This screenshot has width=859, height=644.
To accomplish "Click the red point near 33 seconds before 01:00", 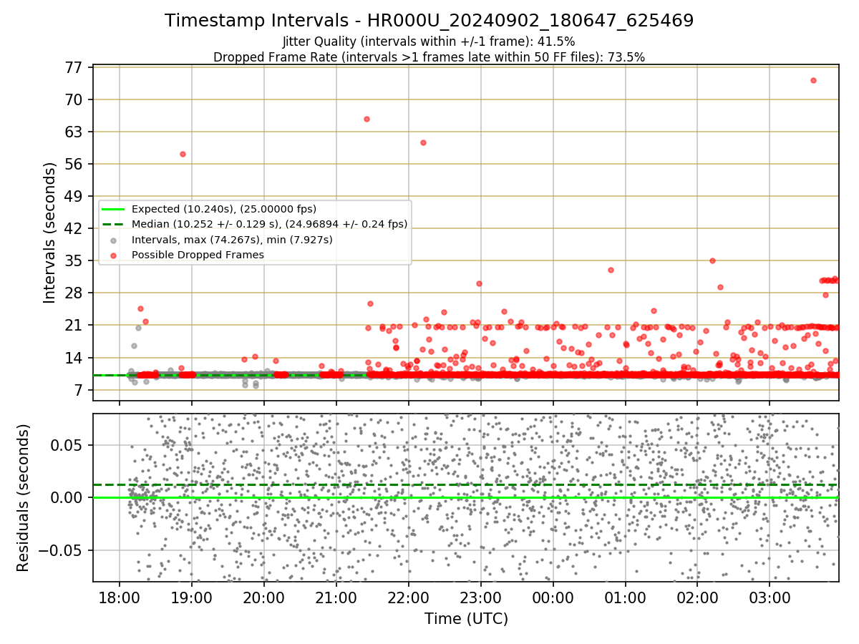I will point(611,270).
